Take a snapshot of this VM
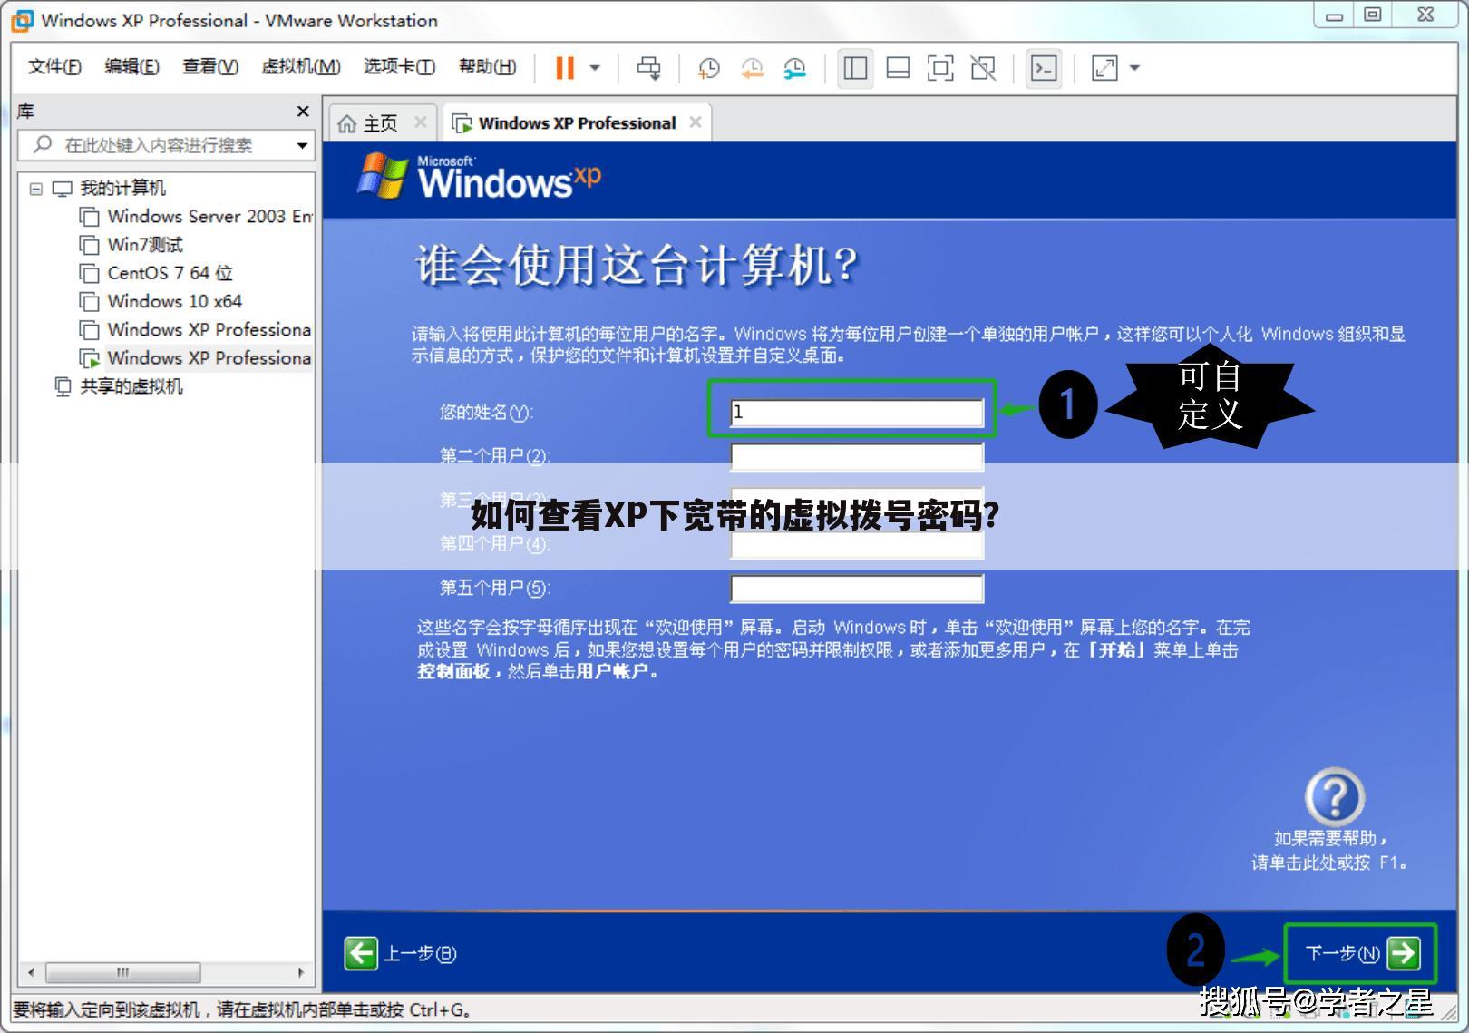 708,68
